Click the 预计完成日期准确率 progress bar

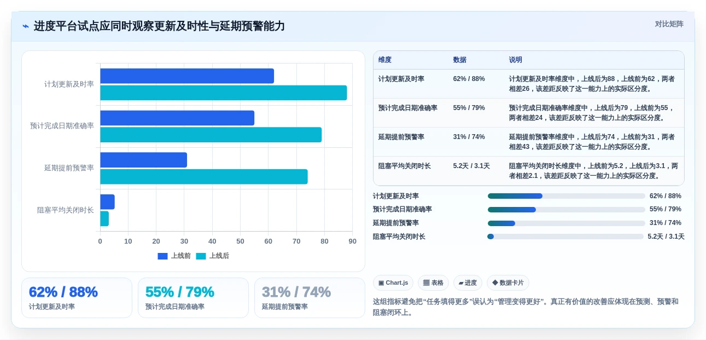pos(567,210)
